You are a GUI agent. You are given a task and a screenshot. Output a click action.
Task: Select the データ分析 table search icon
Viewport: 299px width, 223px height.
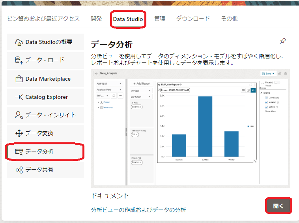pos(19,151)
